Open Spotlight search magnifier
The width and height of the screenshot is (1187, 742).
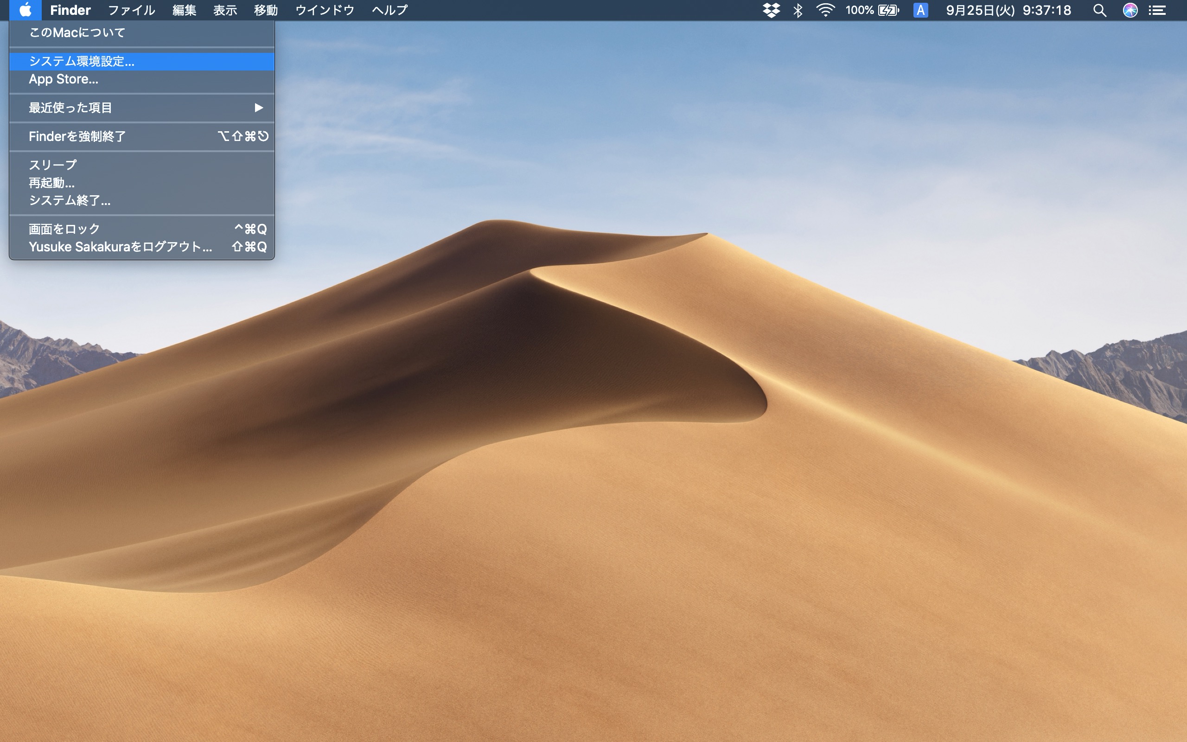click(x=1100, y=10)
